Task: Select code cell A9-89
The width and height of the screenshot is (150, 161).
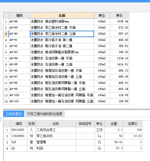Action: [20, 28]
